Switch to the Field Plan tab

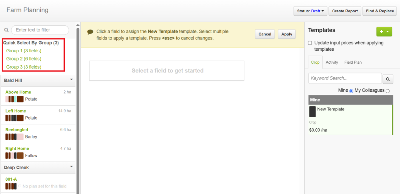[353, 62]
